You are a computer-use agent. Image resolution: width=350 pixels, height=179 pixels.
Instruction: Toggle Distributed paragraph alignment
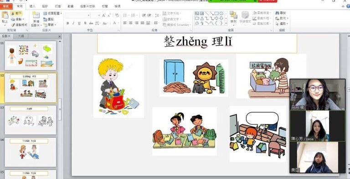point(148,23)
